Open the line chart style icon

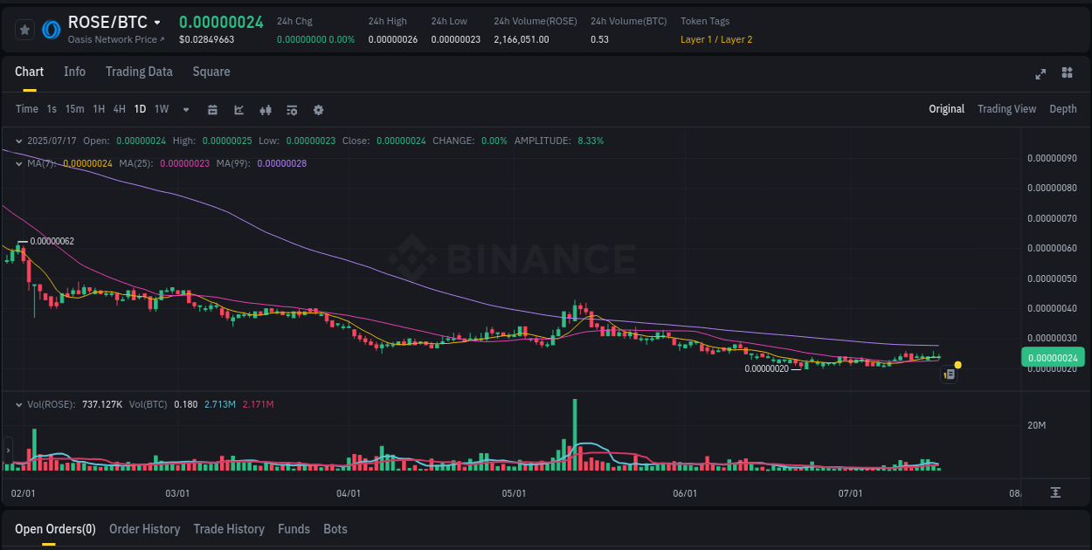tap(238, 109)
